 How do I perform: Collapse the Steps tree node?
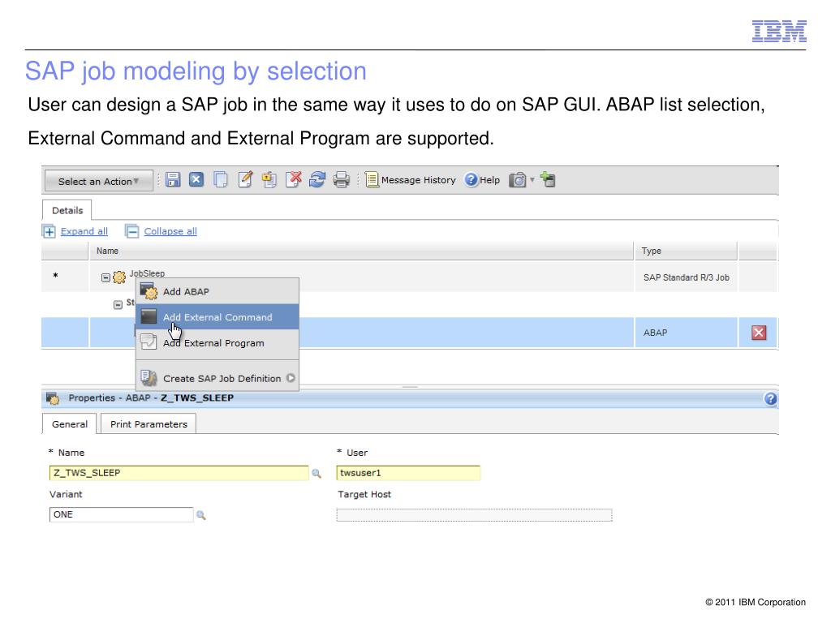pos(118,305)
